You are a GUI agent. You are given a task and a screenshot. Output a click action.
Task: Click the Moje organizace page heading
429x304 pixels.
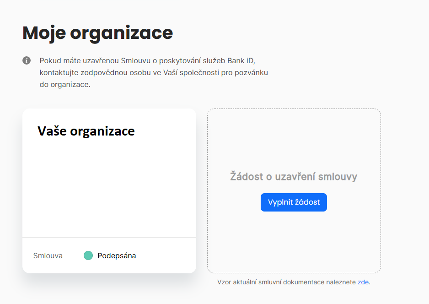[97, 33]
